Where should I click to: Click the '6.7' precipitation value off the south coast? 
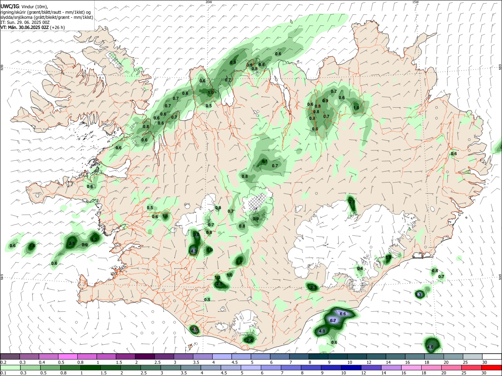pyautogui.click(x=333, y=320)
